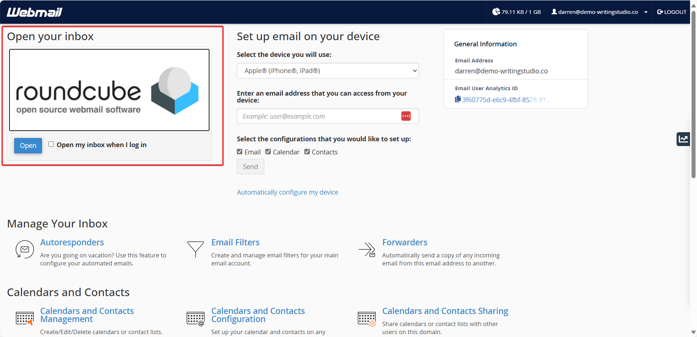This screenshot has height=337, width=697.
Task: Click the Calendars and Contacts Sharing icon
Action: (367, 318)
